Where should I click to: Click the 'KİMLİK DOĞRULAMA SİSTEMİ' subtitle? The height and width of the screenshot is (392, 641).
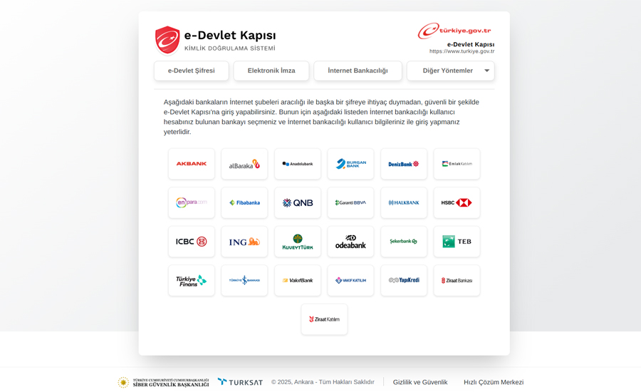(x=230, y=48)
